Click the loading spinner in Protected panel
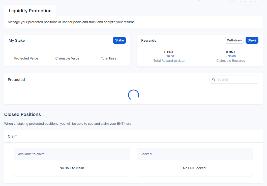The height and width of the screenshot is (186, 267). click(134, 95)
